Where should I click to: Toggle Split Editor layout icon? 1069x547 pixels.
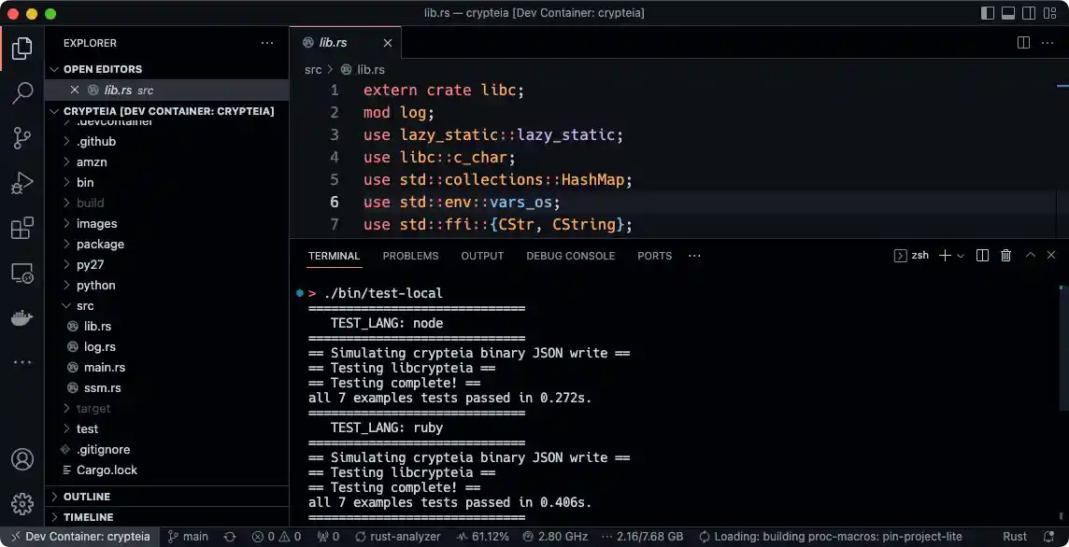click(x=1022, y=42)
